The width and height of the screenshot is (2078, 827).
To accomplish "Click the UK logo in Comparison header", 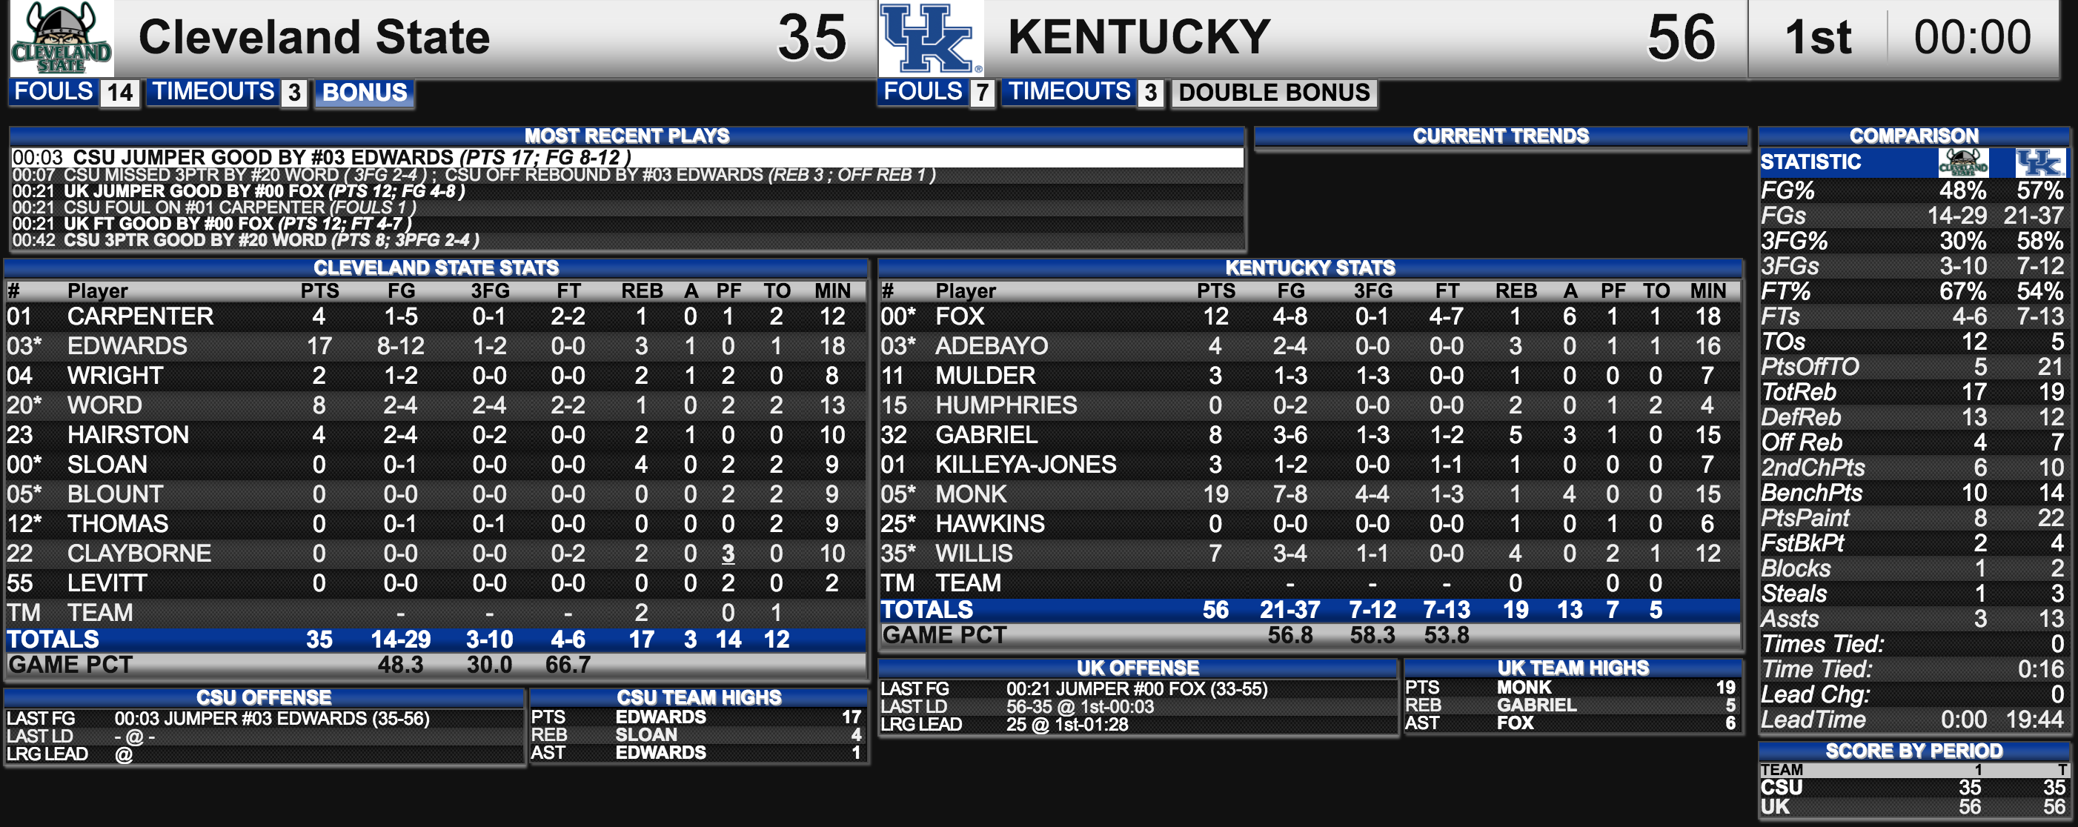I will pos(2040,162).
